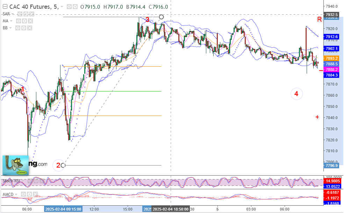Image resolution: width=357 pixels, height=213 pixels.
Task: Click the 7912.6 blue price label
Action: pyautogui.click(x=331, y=37)
